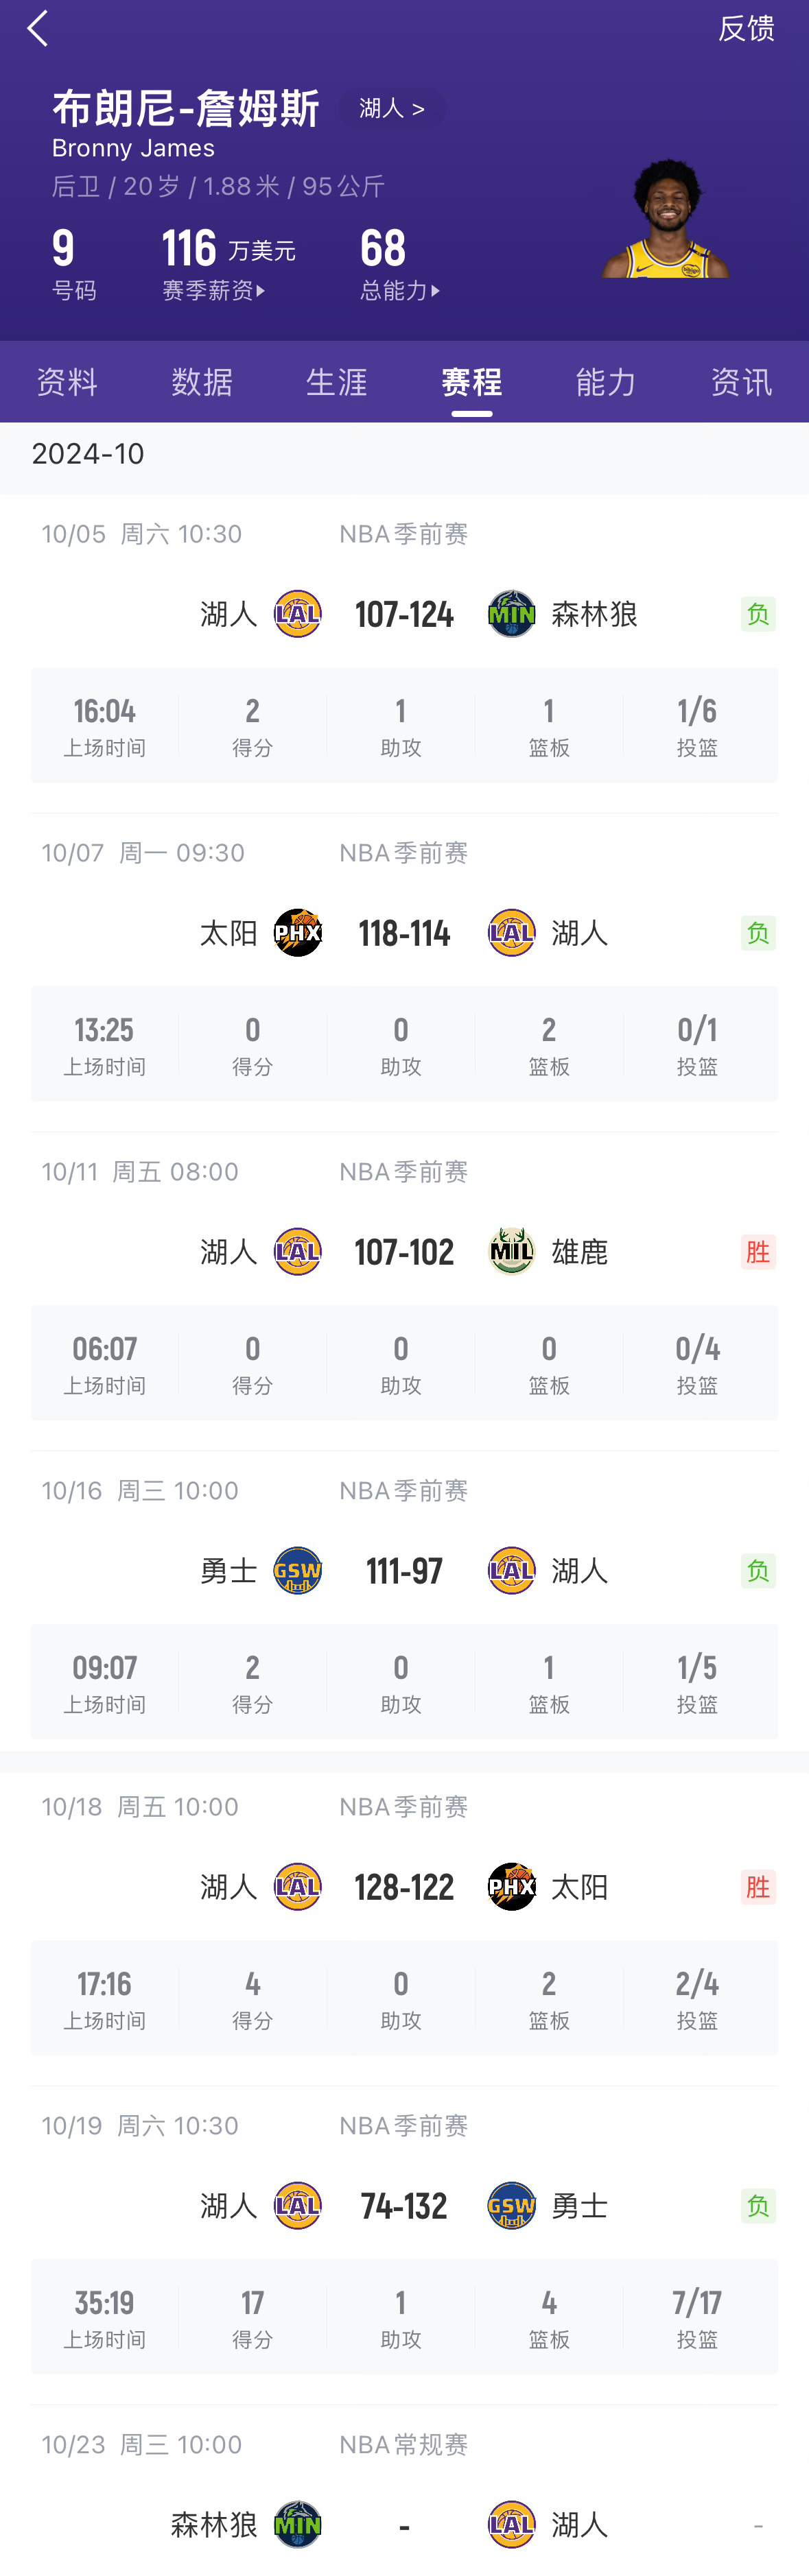Tap the 勇士 logo in 10/16 game

pos(298,1571)
